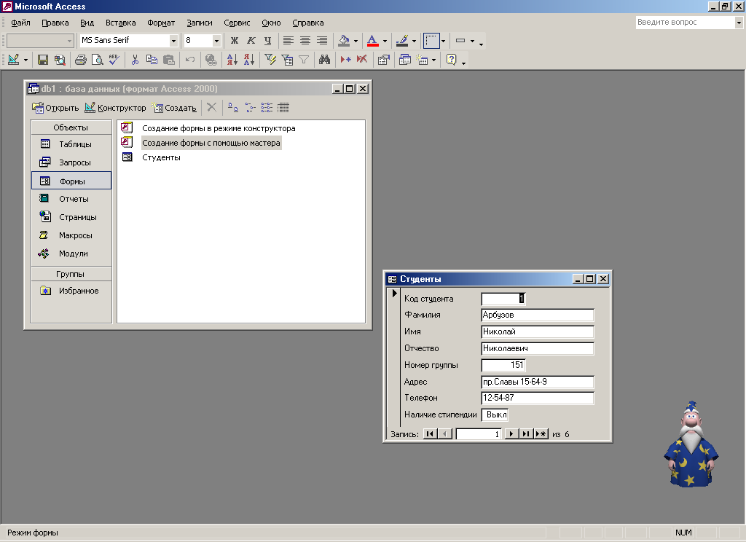Click the Delete X icon in db1 window
746x542 pixels.
[212, 108]
